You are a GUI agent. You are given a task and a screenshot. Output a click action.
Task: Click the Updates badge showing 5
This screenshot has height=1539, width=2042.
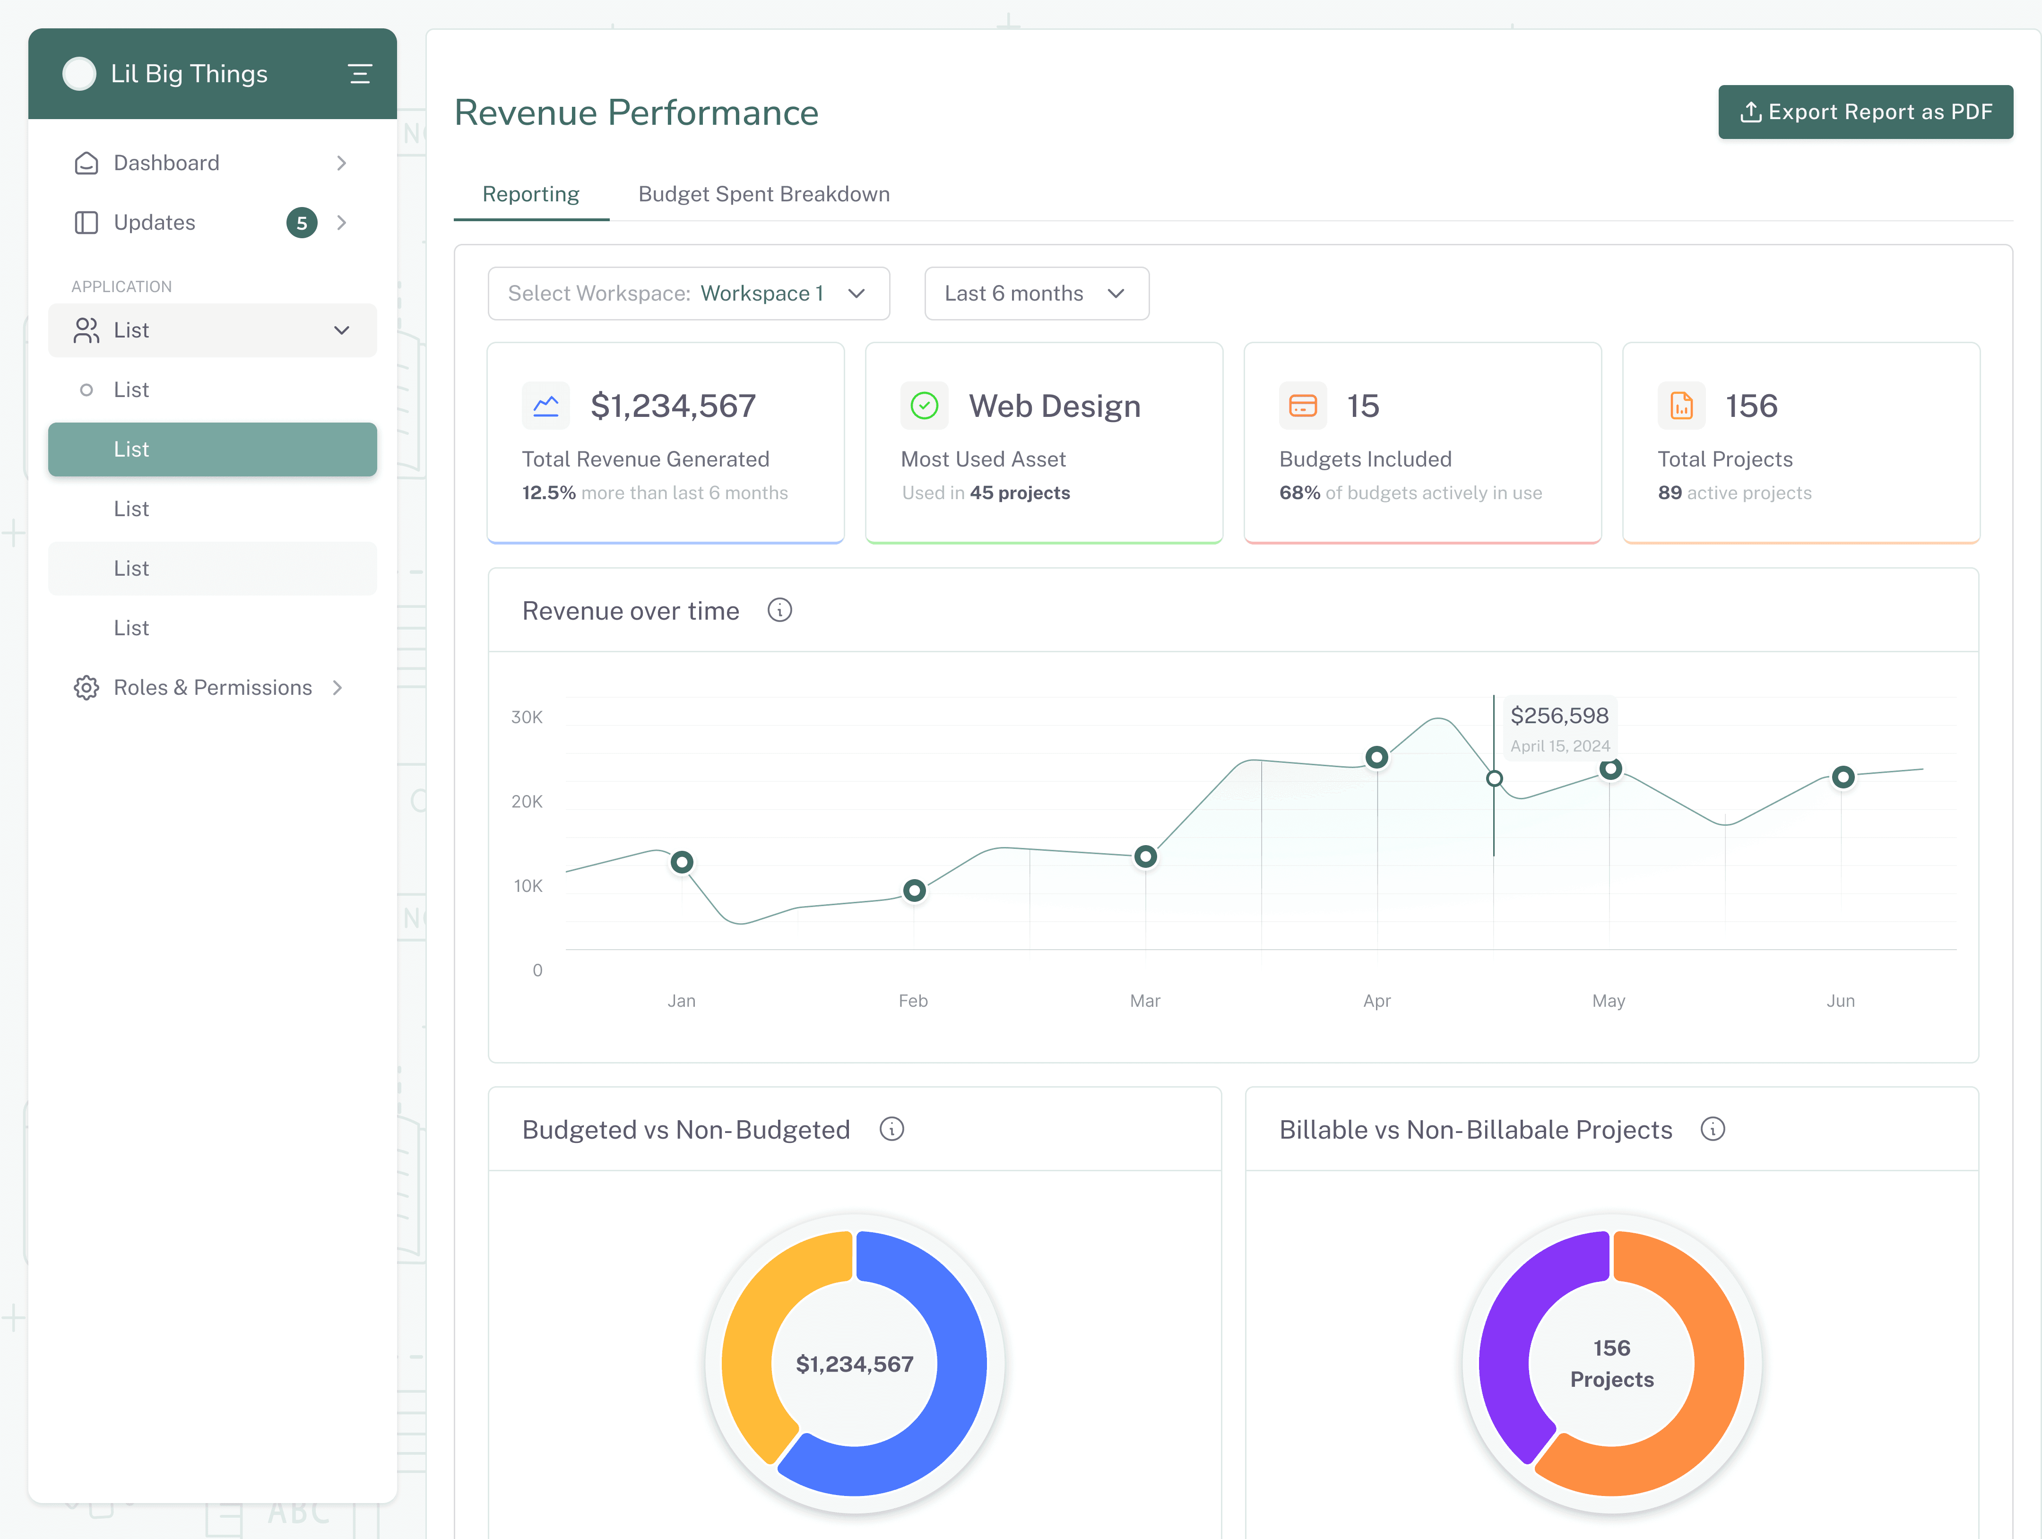pyautogui.click(x=302, y=223)
